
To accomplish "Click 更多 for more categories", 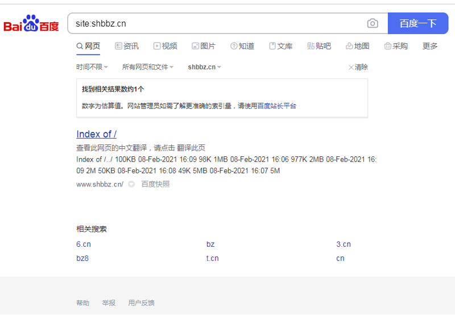I will tap(430, 46).
